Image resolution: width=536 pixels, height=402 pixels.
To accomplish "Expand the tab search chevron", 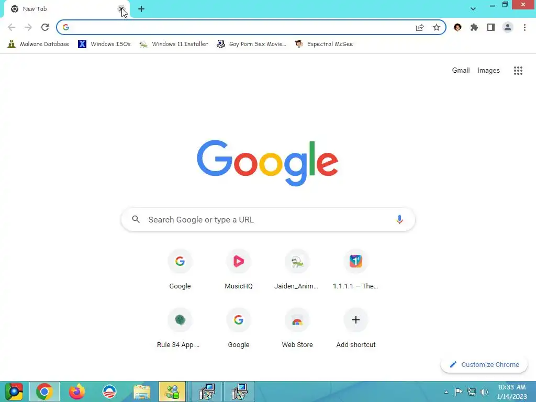I will (x=473, y=9).
